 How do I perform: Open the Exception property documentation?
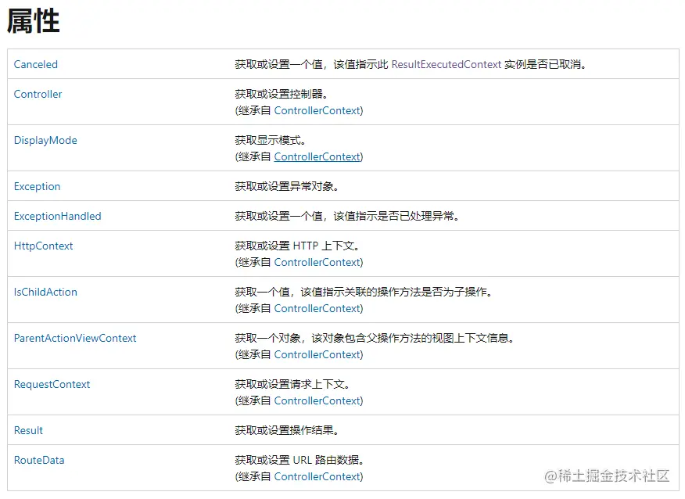click(x=37, y=186)
